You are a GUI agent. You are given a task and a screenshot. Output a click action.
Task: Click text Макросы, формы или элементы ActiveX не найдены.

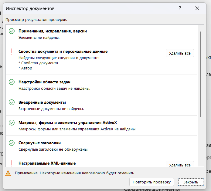(77, 129)
